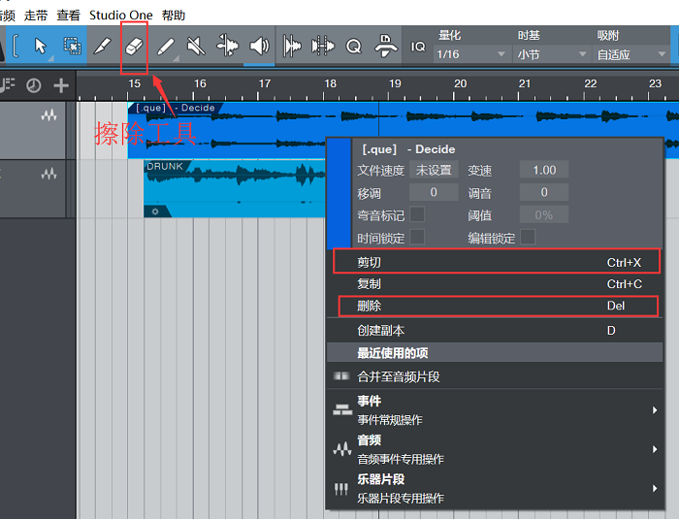Select the Arrow tool
The height and width of the screenshot is (519, 679).
(41, 46)
